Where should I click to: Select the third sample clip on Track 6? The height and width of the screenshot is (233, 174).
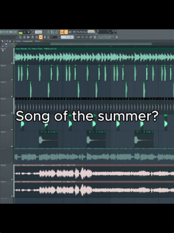(144, 139)
